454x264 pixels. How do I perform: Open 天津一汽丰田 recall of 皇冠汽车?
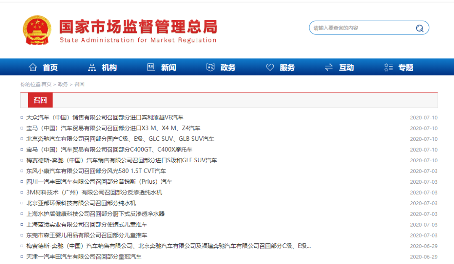pos(84,256)
